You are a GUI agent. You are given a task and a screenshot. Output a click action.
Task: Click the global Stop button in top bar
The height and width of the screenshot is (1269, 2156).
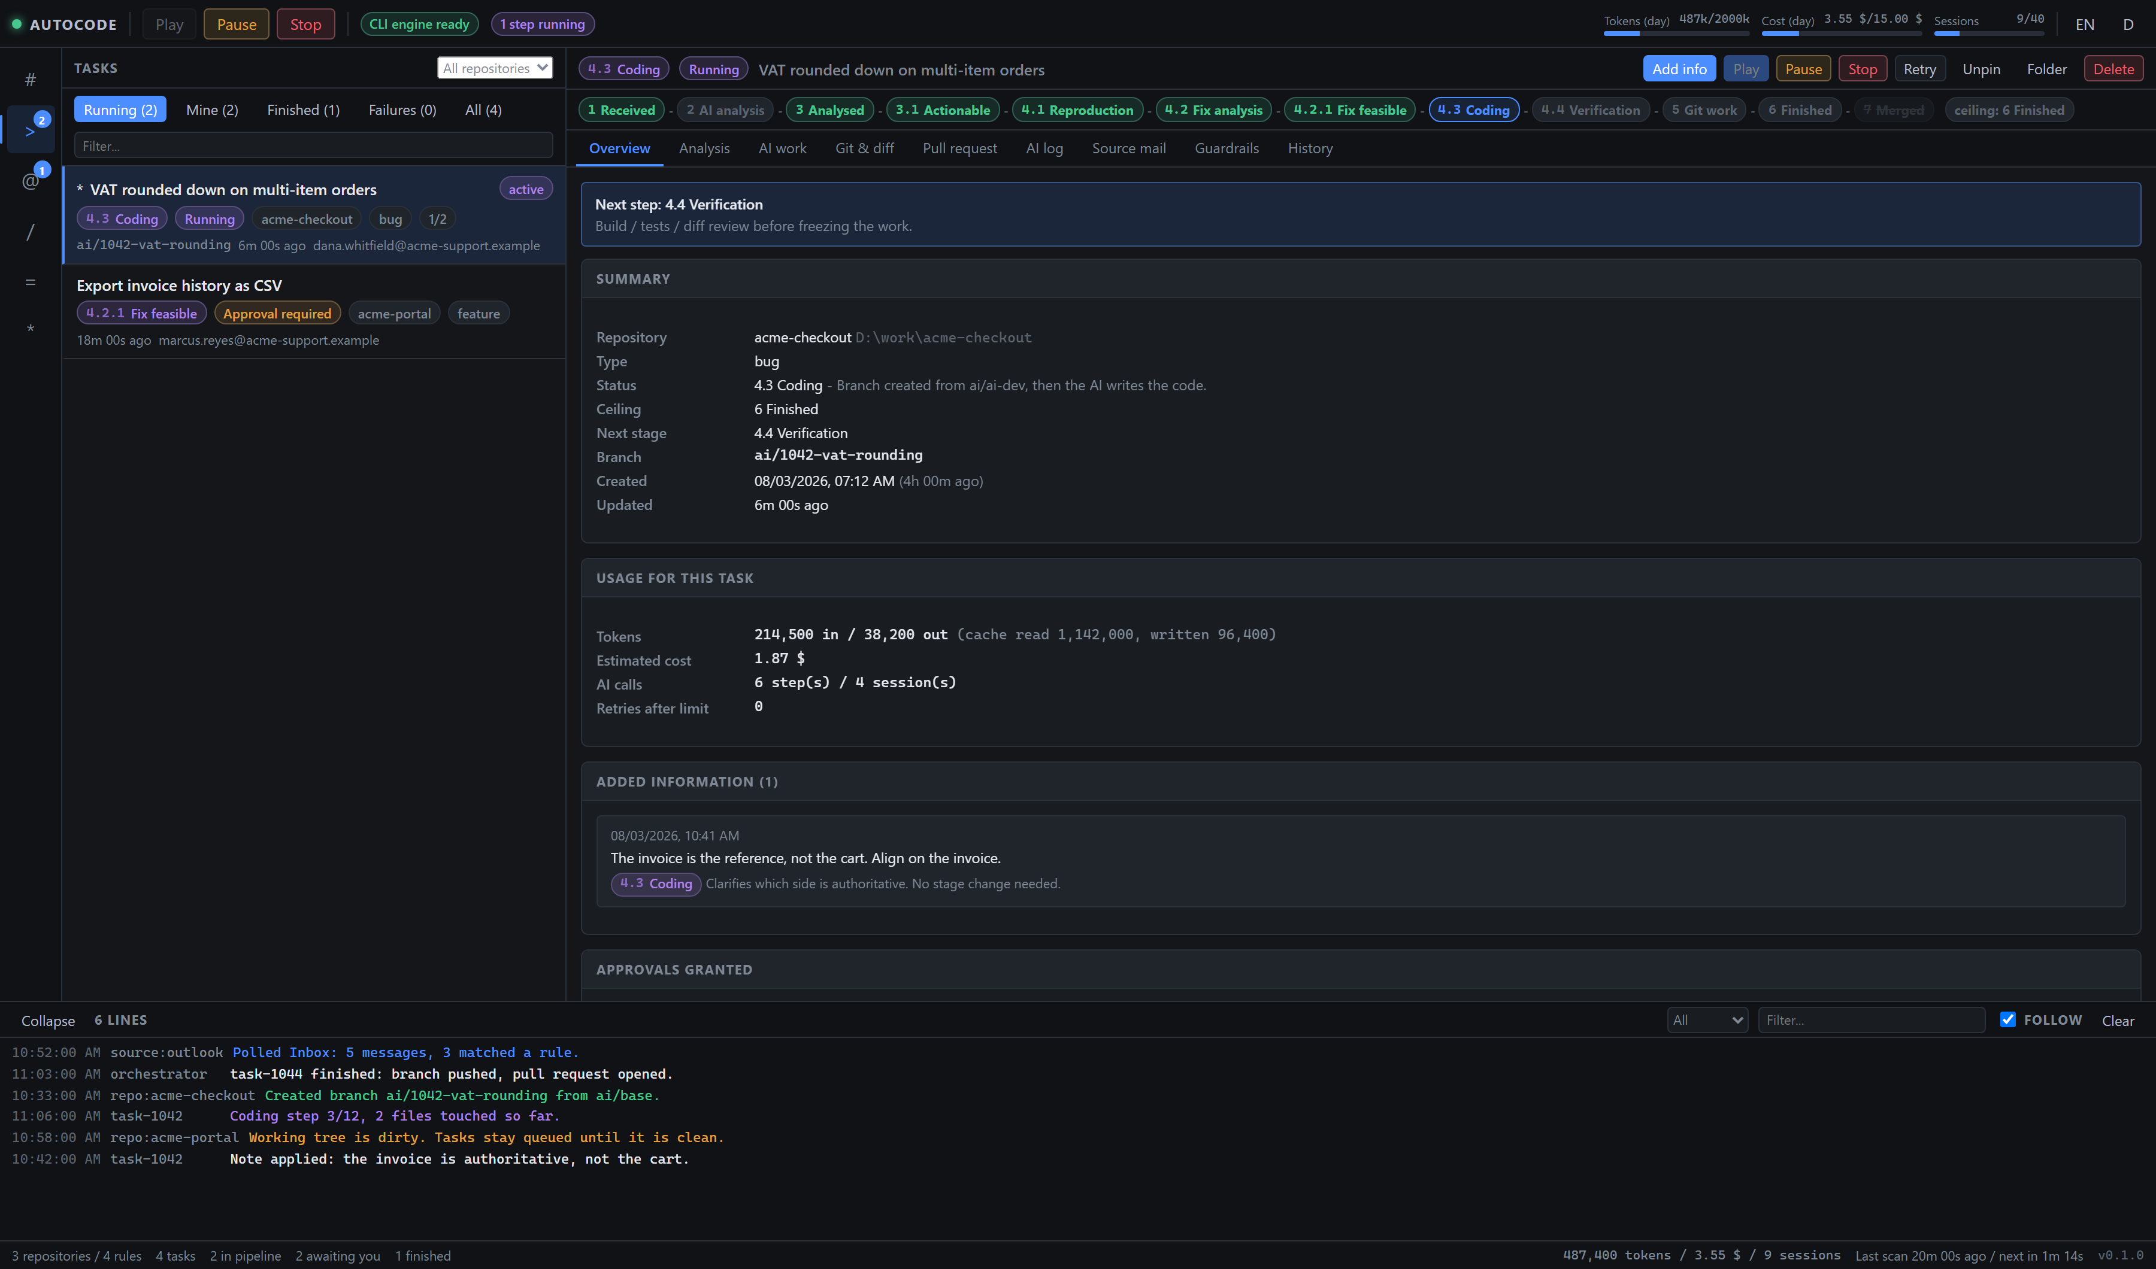(305, 24)
